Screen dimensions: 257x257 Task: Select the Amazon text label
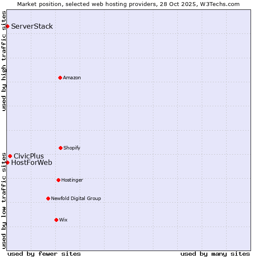pos(72,78)
